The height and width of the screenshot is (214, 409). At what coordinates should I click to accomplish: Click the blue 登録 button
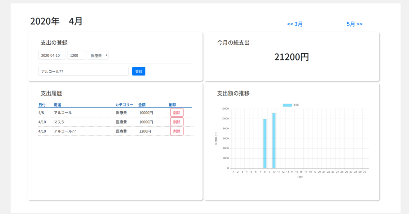[x=139, y=71]
